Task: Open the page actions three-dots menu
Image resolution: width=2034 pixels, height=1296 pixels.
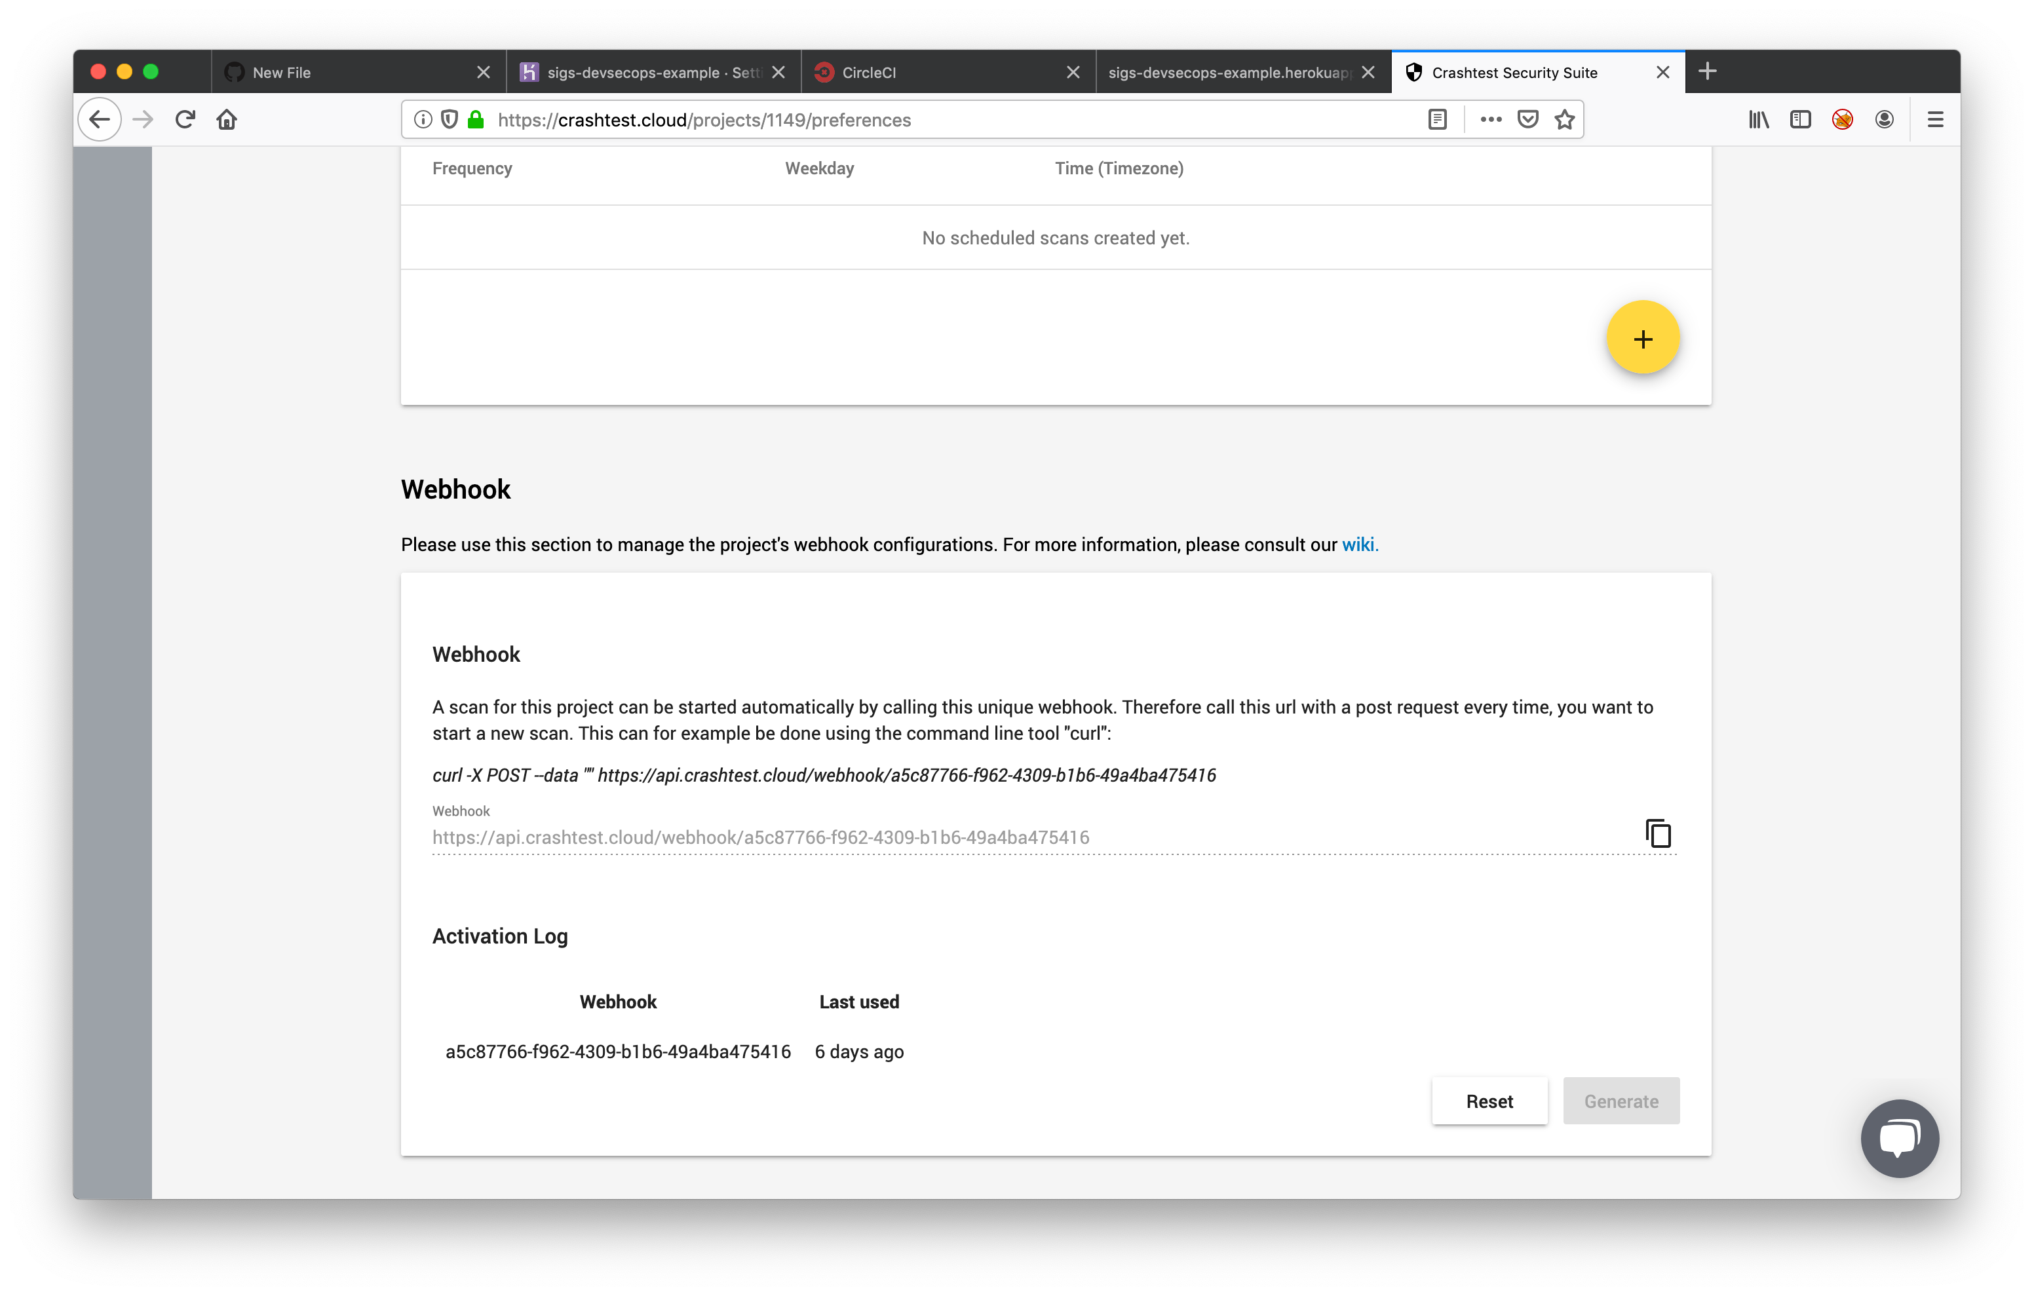Action: [1490, 120]
